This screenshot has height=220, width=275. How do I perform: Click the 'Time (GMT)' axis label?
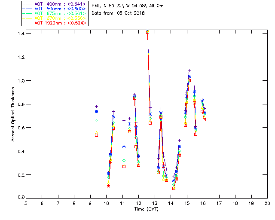[x=147, y=209]
